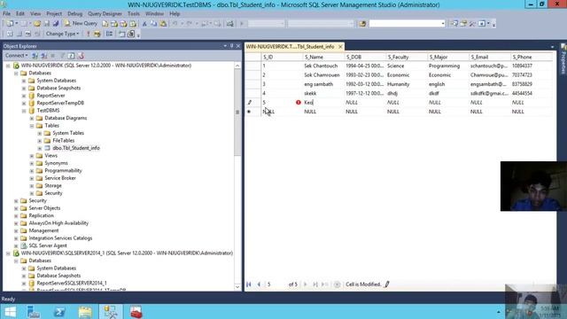Click the Redo icon
The height and width of the screenshot is (319, 567).
[189, 24]
